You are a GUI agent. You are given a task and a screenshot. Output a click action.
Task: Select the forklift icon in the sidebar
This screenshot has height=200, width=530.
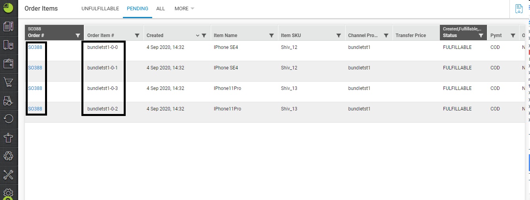pos(8,101)
